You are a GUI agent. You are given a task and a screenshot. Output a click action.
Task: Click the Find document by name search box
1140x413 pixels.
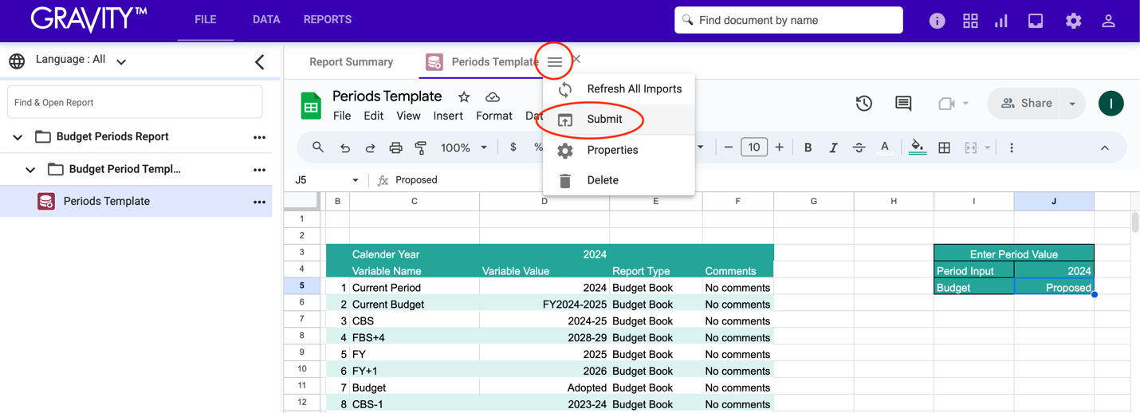tap(788, 20)
